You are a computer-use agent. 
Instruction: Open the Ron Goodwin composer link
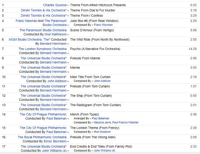coord(102,132)
